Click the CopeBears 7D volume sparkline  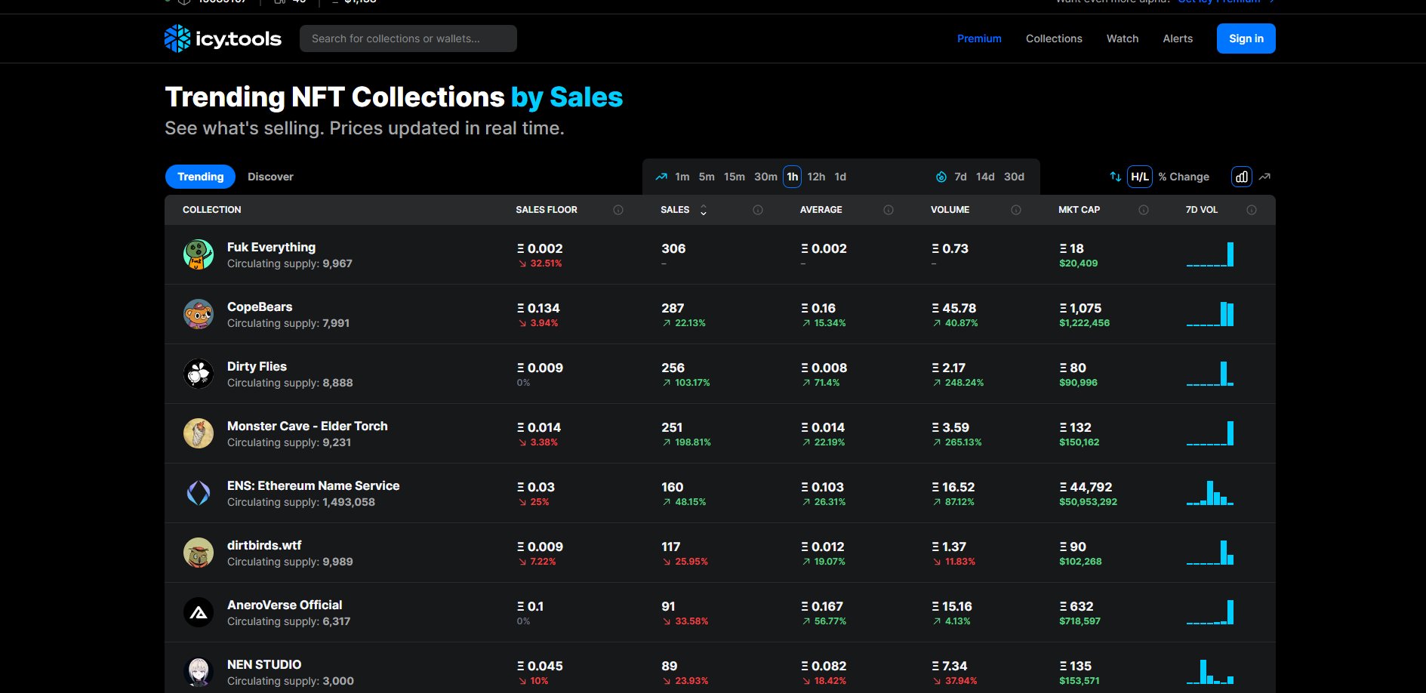[x=1210, y=314]
